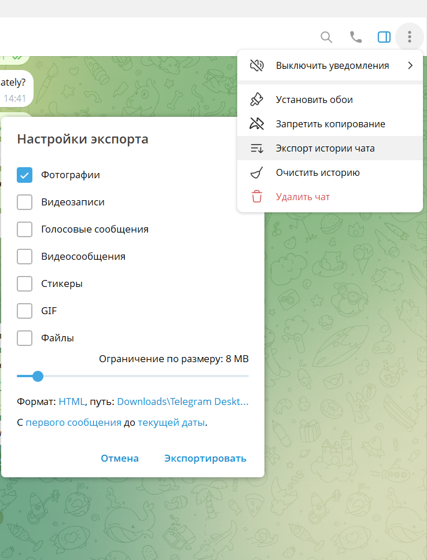
Task: Expand the Выключить уведомления submenu arrow
Action: (410, 65)
